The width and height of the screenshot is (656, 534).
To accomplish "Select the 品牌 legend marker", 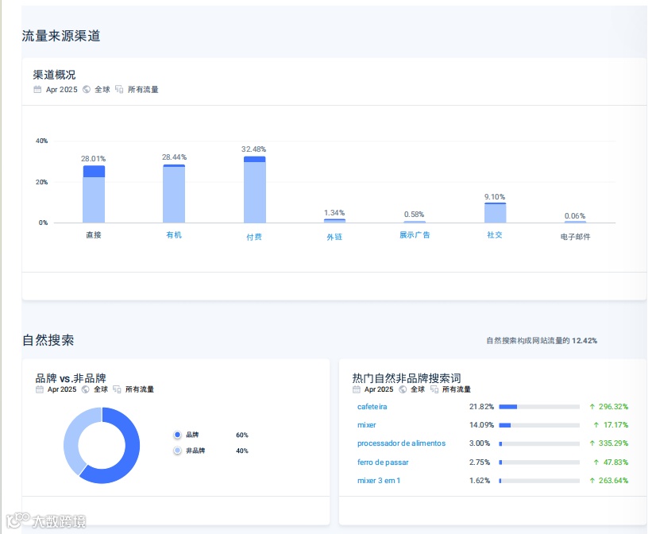I will pos(177,435).
